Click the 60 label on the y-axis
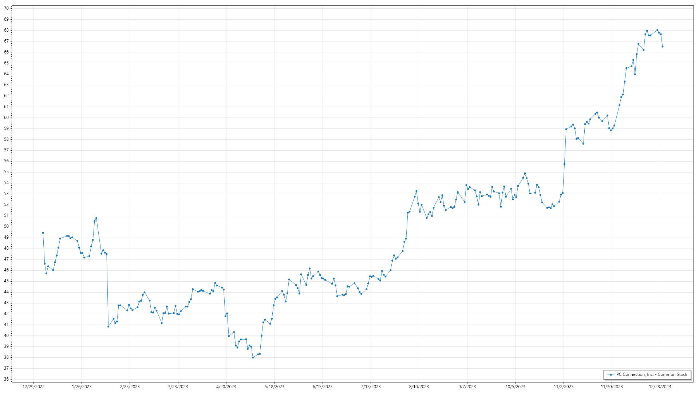Screen dimensions: 699x393 tap(6, 118)
